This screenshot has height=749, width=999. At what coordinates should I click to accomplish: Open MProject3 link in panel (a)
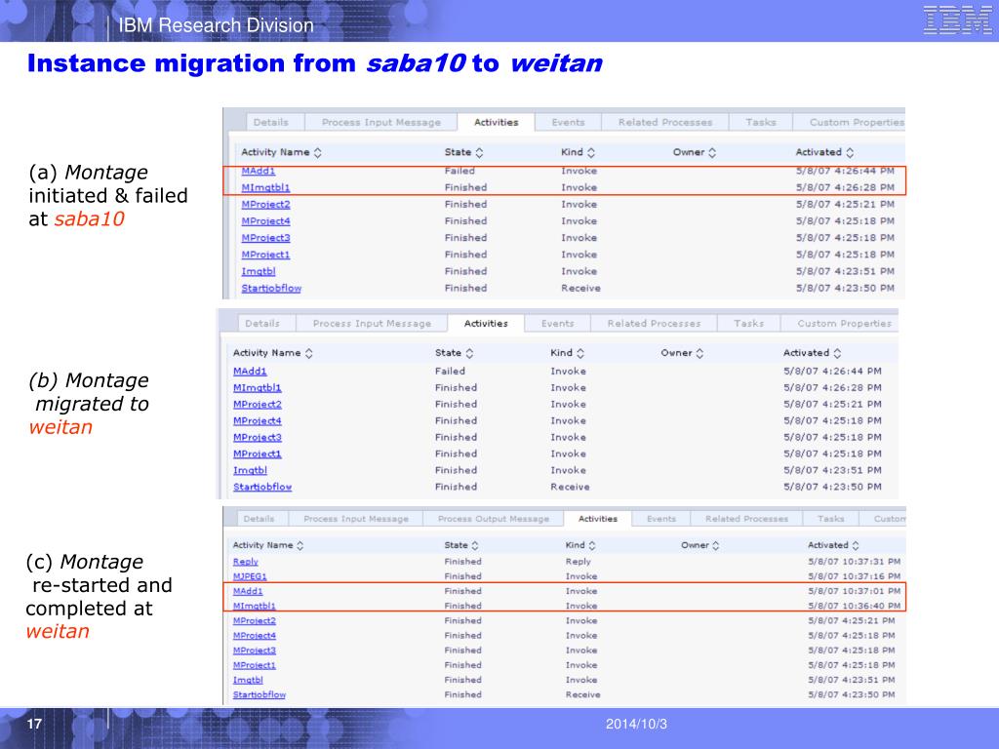265,238
